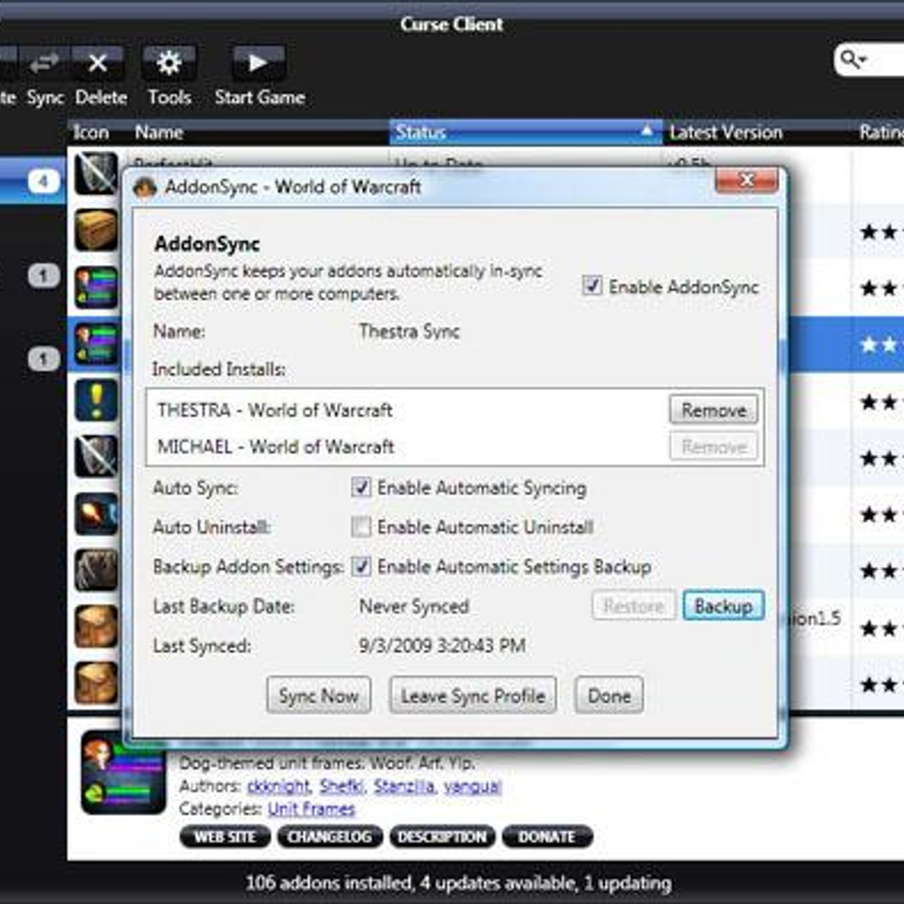Click the WEB SITE button

[x=225, y=837]
